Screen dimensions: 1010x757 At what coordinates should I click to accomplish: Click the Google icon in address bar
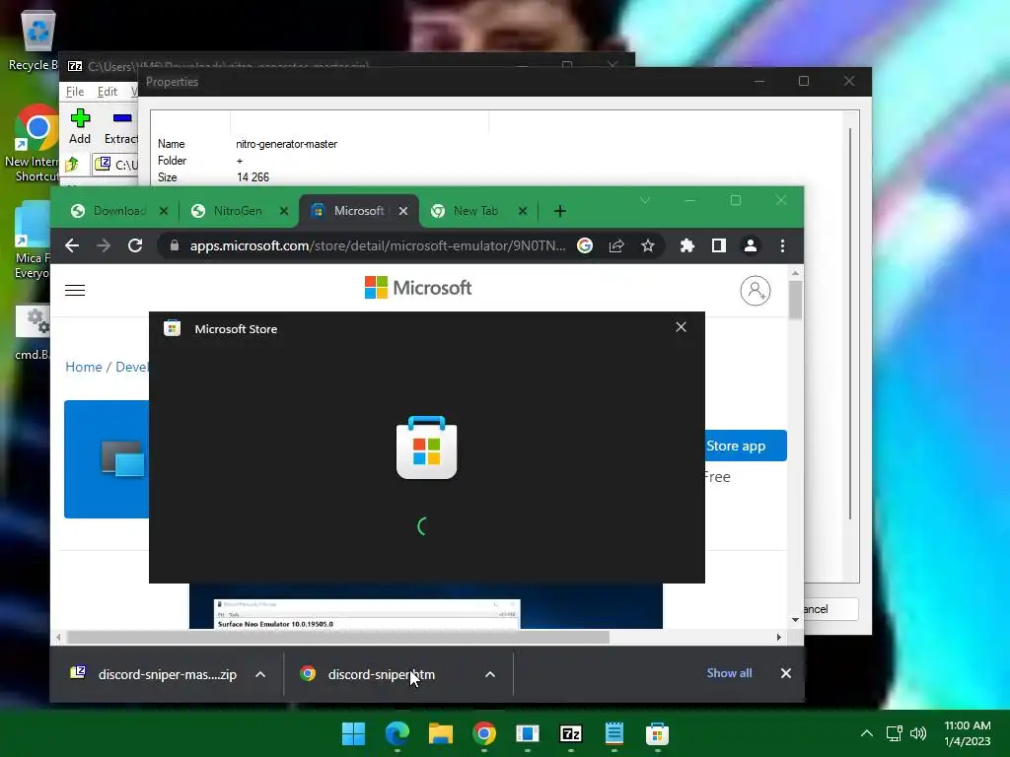585,245
